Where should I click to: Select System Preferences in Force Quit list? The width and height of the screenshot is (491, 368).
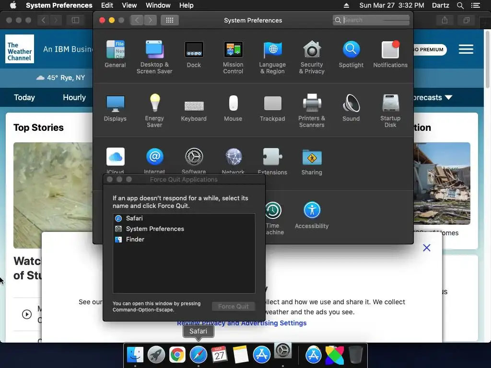[x=184, y=229]
